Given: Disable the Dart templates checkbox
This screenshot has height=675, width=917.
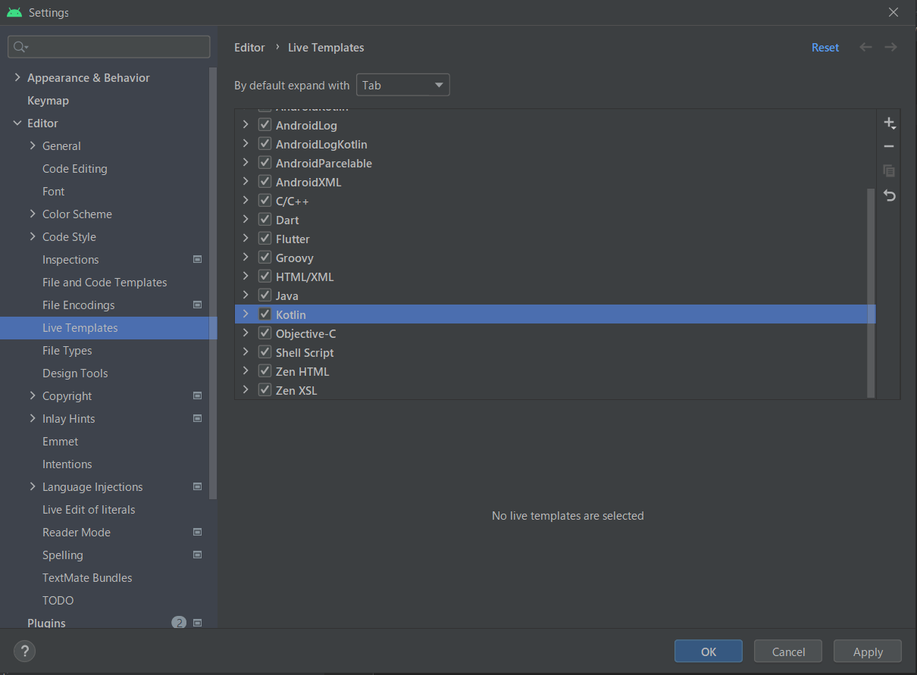Looking at the screenshot, I should point(264,219).
